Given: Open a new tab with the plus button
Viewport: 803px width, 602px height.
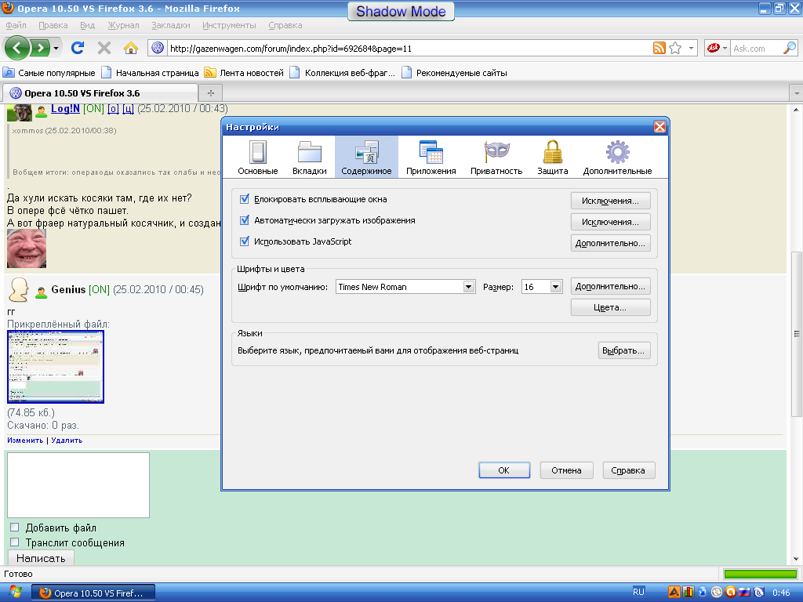Looking at the screenshot, I should click(x=210, y=93).
